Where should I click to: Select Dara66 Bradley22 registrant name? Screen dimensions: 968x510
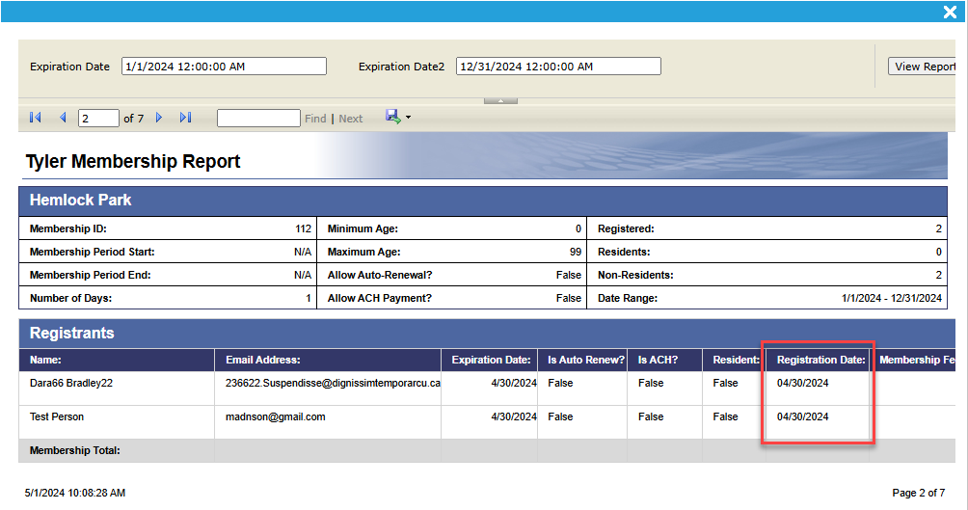coord(64,383)
